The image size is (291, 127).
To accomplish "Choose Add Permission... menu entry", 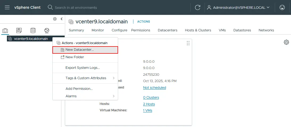I will tap(85, 89).
